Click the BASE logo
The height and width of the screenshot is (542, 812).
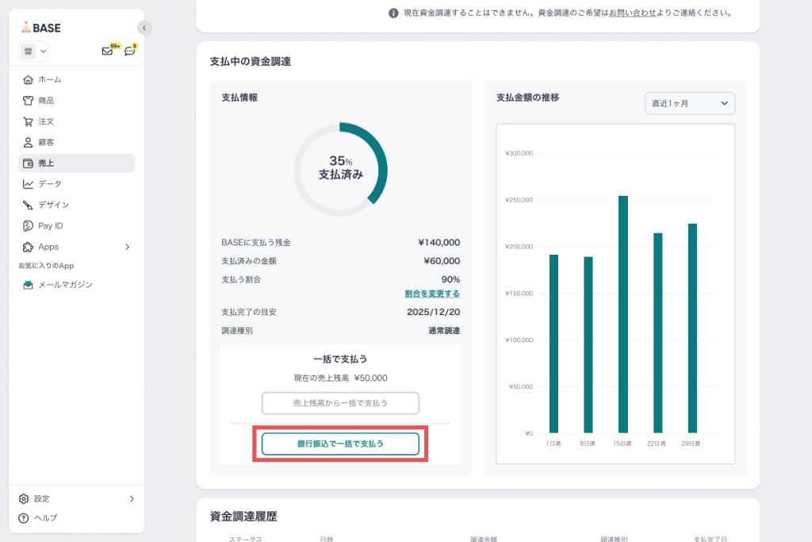pos(41,28)
